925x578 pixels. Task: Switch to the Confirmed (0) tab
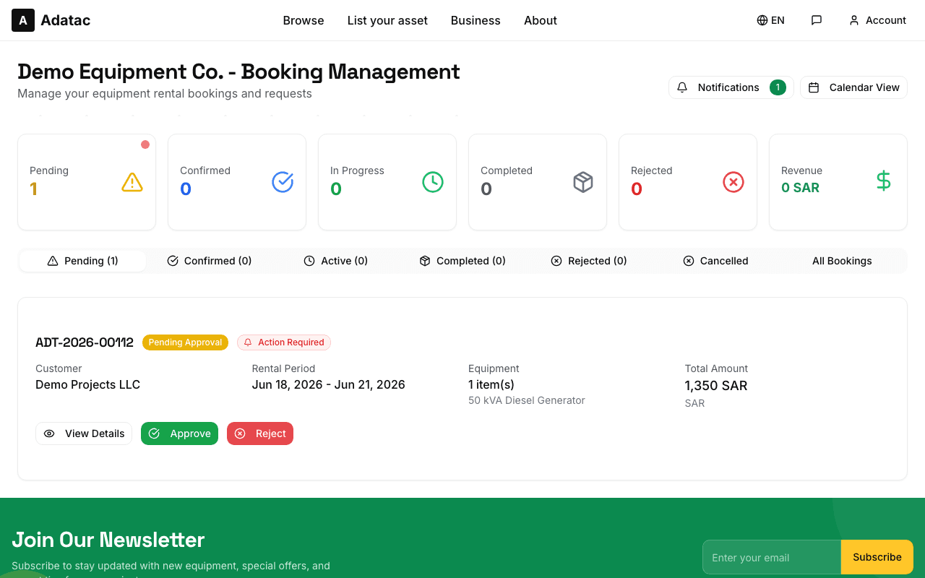point(210,261)
